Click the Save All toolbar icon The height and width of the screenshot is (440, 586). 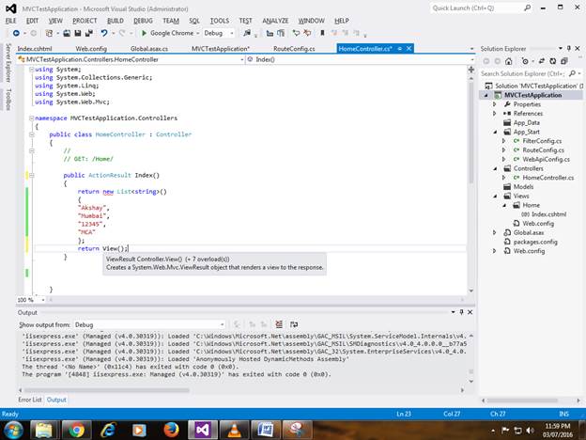pyautogui.click(x=89, y=33)
